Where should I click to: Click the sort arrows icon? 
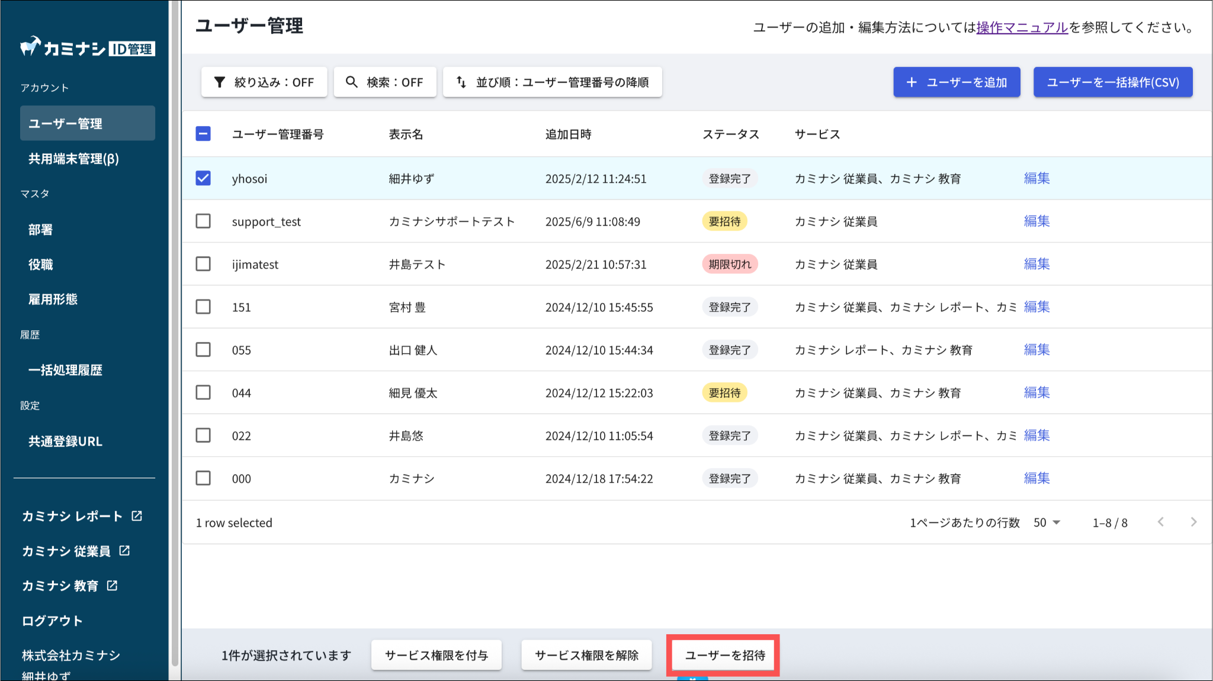click(x=461, y=82)
